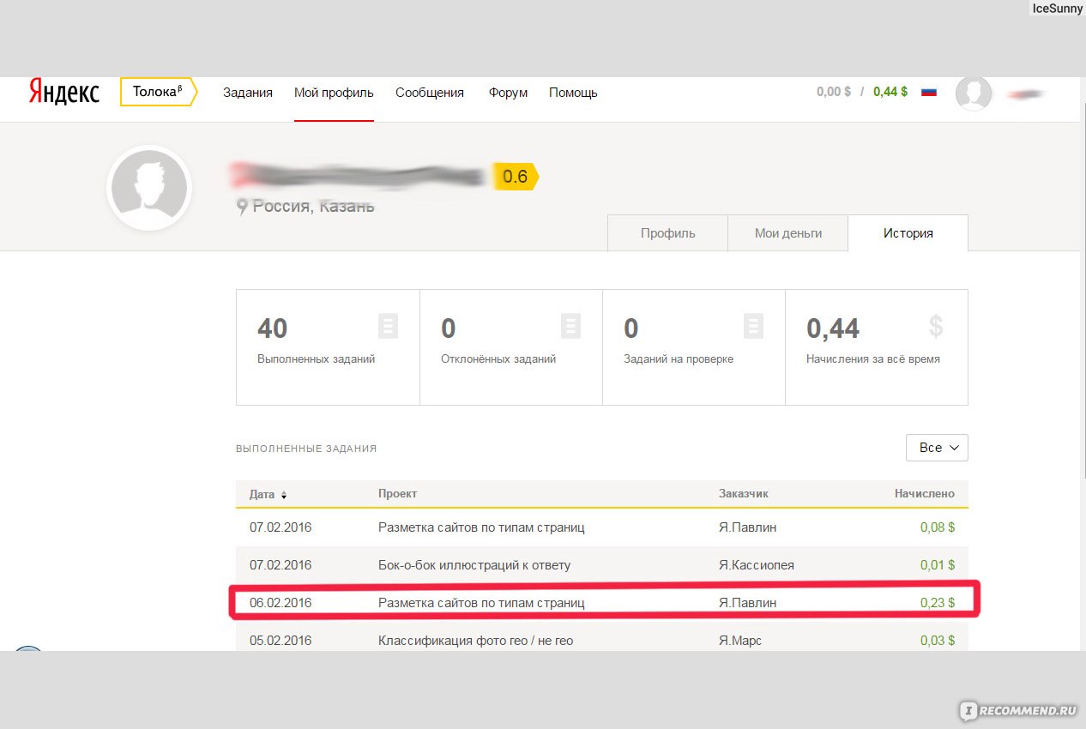Click the location pin icon near Россия, Казань
The height and width of the screenshot is (729, 1086).
pyautogui.click(x=242, y=206)
